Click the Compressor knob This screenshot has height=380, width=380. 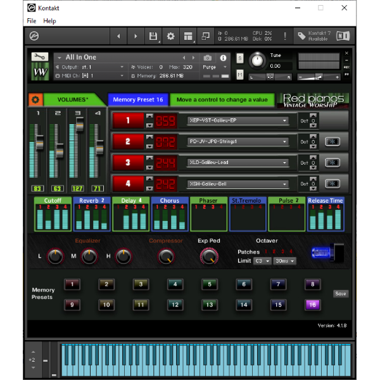coord(166,256)
